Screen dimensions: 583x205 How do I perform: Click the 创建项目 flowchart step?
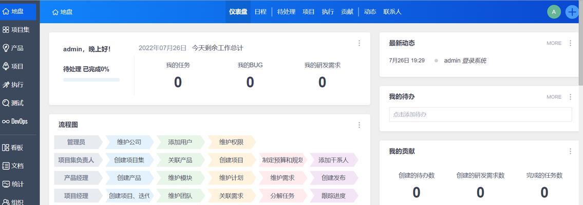click(x=231, y=160)
